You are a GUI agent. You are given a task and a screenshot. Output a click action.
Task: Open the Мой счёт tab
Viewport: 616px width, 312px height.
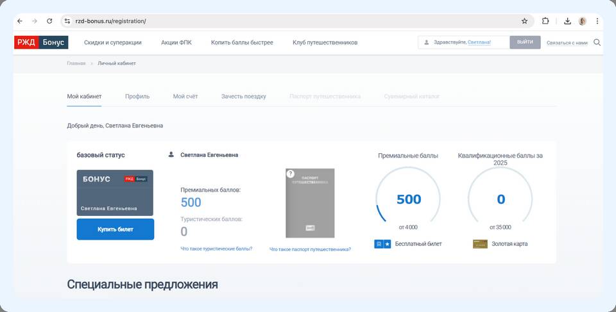(185, 97)
